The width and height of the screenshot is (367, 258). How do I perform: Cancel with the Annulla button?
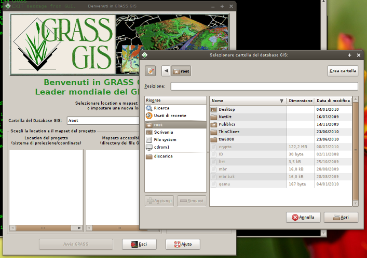[303, 218]
